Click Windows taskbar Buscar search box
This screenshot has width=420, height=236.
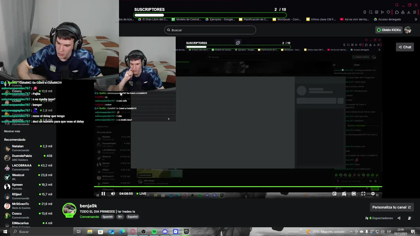coord(41,232)
